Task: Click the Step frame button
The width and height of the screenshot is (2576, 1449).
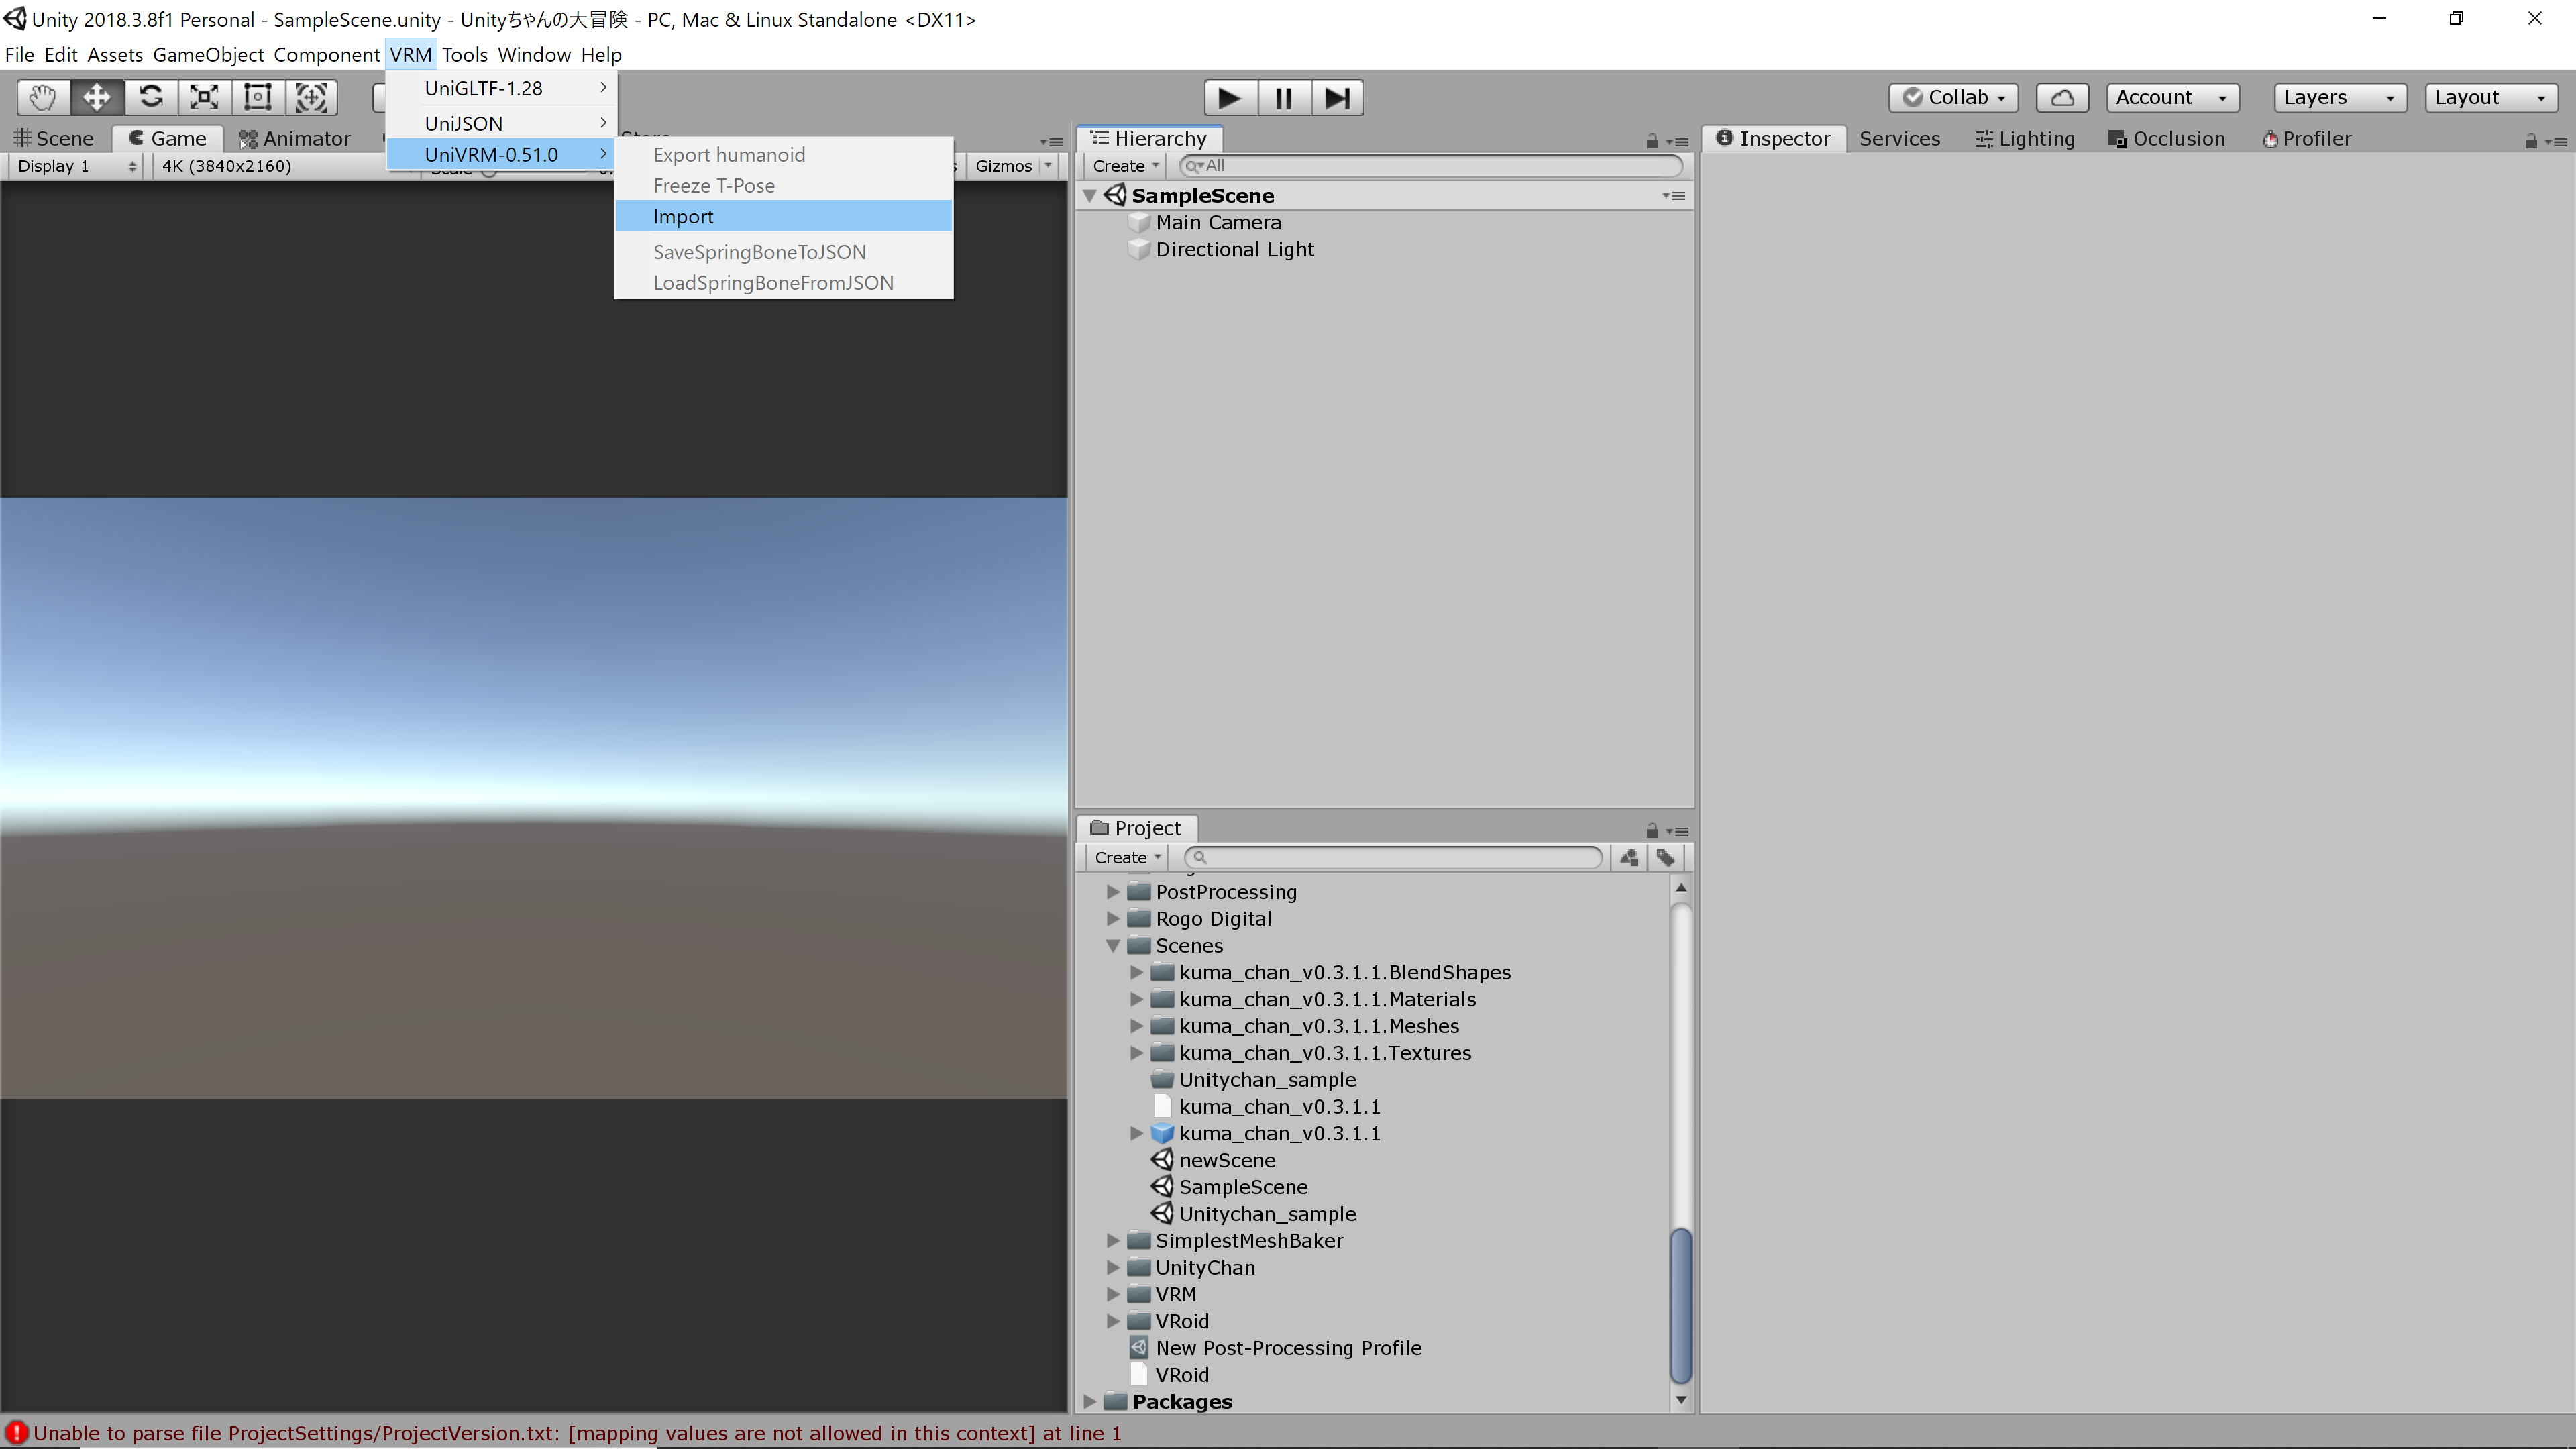Action: click(x=1337, y=98)
